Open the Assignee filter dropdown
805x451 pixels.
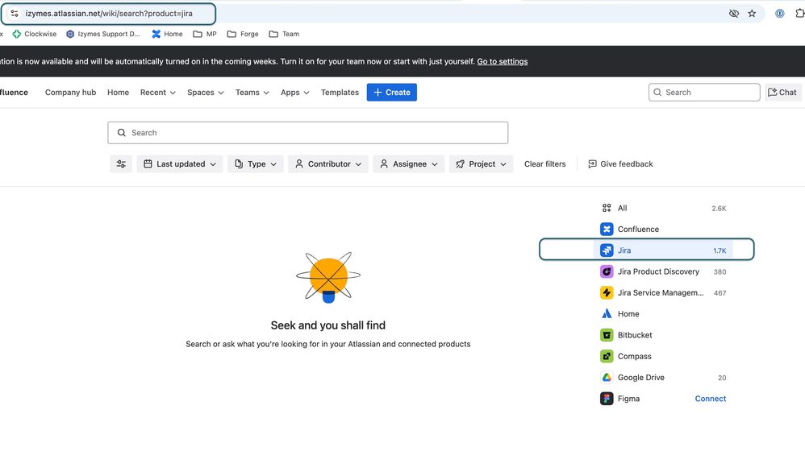click(409, 164)
